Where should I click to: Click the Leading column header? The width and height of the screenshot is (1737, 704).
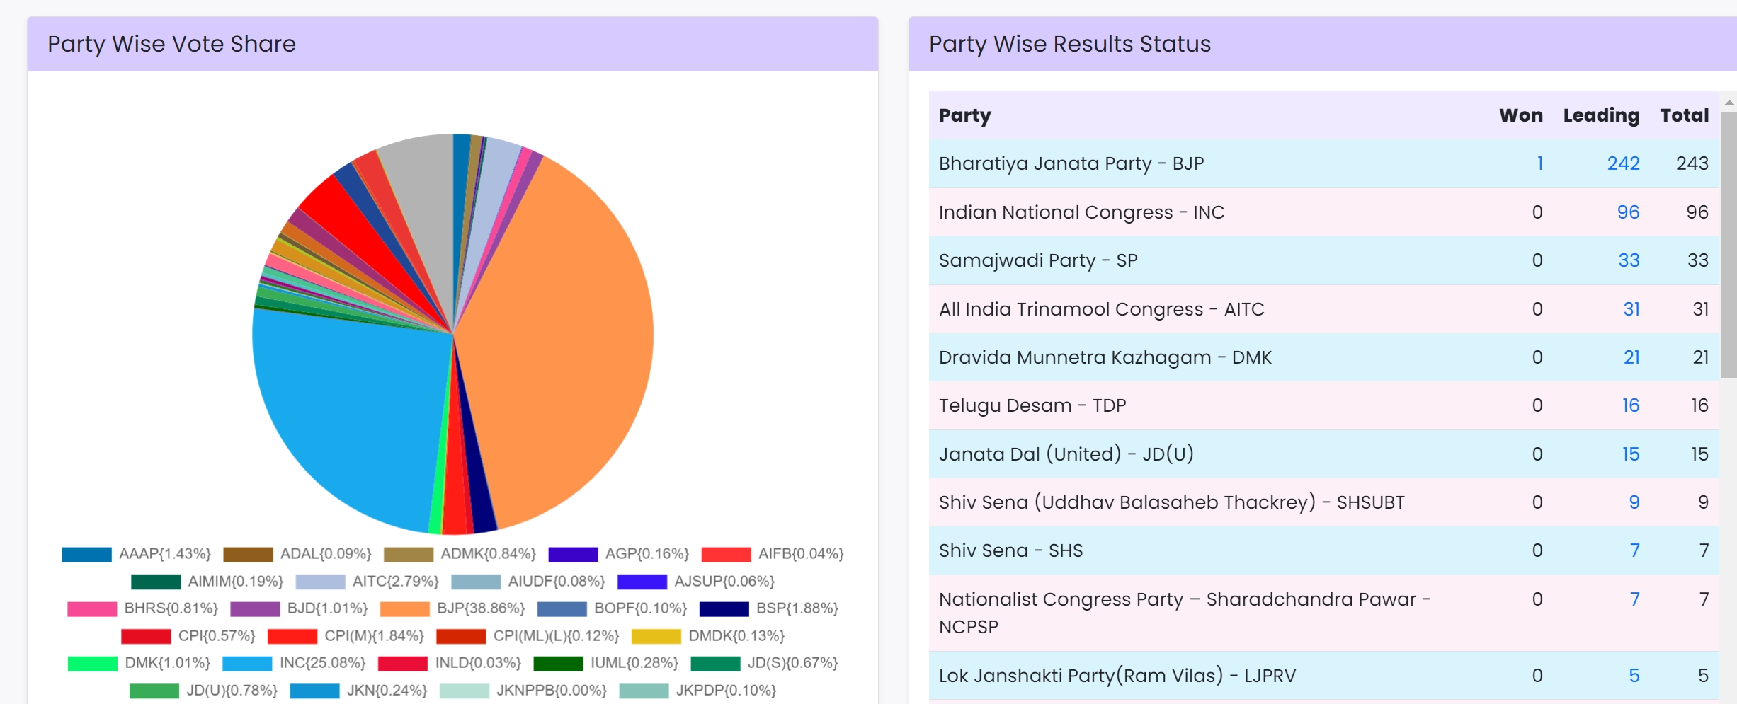(x=1601, y=115)
